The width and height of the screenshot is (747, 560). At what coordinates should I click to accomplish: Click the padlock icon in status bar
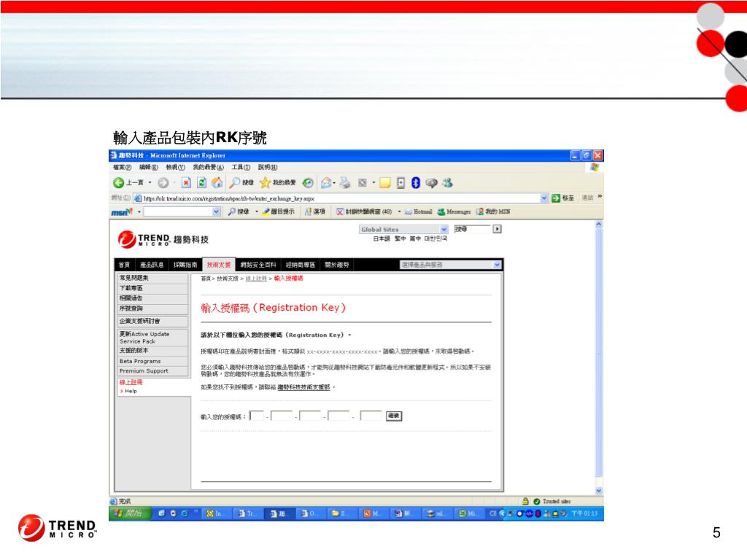click(x=525, y=501)
